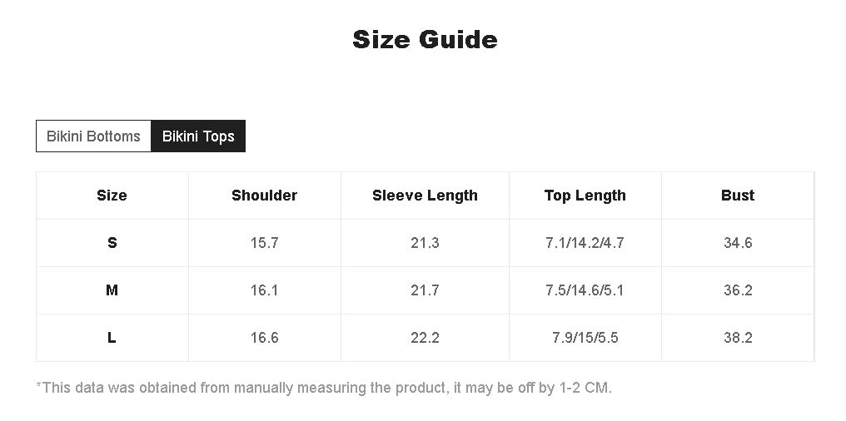Click the Bust column header
The width and height of the screenshot is (846, 421).
[737, 196]
